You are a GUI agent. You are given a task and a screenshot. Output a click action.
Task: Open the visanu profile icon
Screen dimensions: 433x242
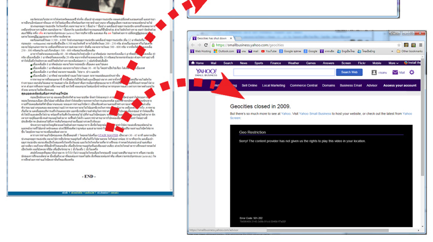coord(374,72)
